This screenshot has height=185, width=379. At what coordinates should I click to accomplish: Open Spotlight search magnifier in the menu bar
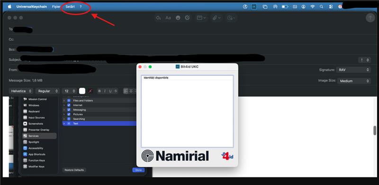pyautogui.click(x=321, y=7)
